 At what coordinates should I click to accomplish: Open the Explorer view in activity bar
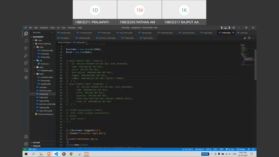(x=26, y=34)
